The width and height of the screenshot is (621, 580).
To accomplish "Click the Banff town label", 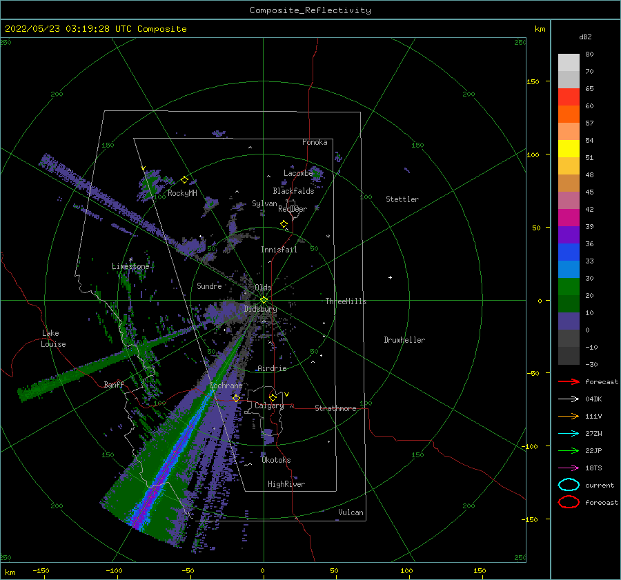I will 114,384.
